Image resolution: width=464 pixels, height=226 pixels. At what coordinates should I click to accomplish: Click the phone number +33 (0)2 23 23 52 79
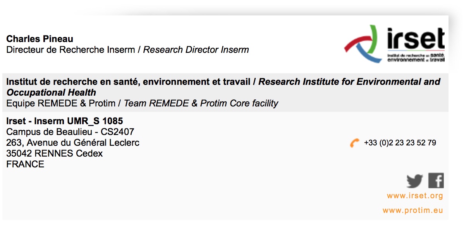[x=400, y=143]
